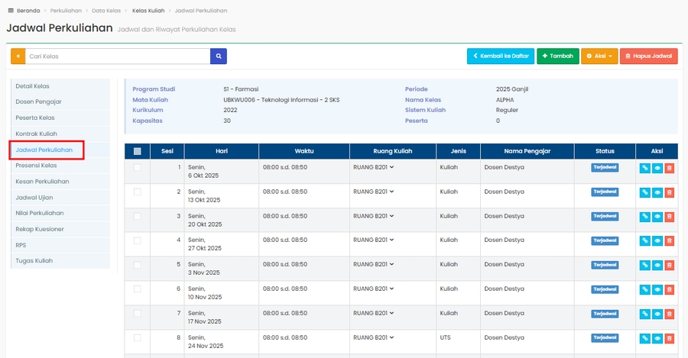Screen dimensions: 688x358
Task: Click the search magnifier button
Action: pyautogui.click(x=219, y=56)
